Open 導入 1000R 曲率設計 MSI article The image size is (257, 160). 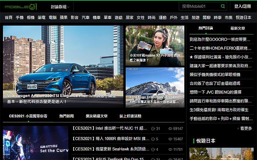point(111,139)
